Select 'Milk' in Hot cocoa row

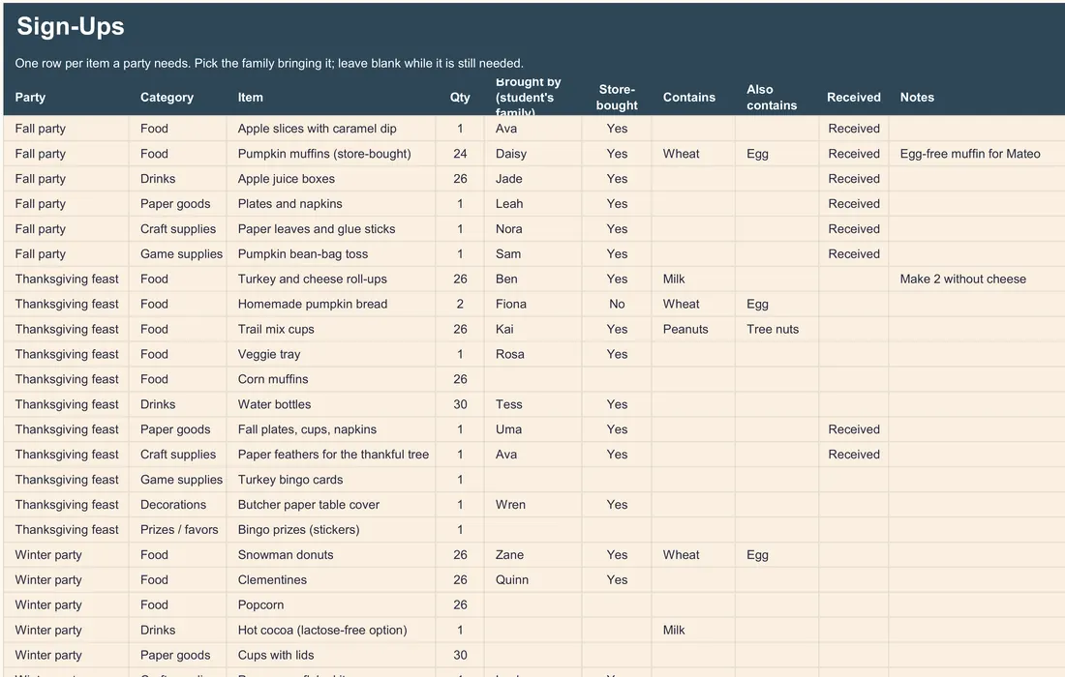(693, 631)
